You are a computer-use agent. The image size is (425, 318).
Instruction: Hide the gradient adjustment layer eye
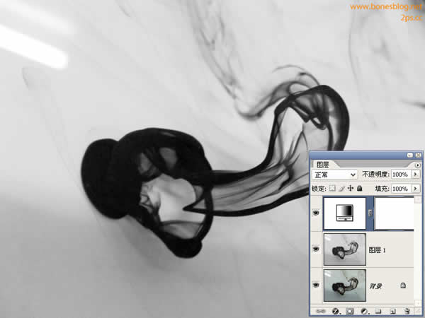click(x=316, y=213)
